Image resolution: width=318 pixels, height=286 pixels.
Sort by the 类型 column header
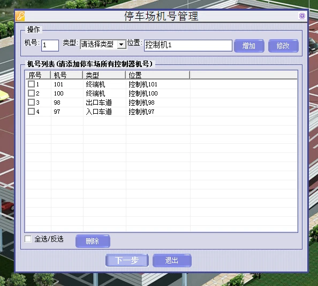(104, 75)
